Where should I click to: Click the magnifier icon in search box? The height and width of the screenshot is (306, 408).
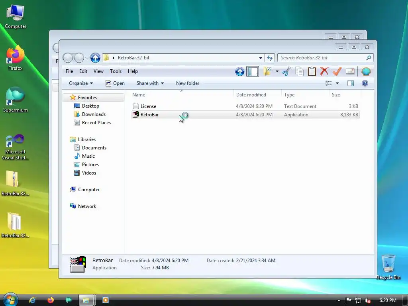point(369,58)
